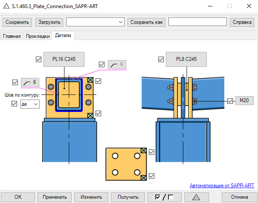
Task: Click the Отмена button
Action: click(239, 197)
